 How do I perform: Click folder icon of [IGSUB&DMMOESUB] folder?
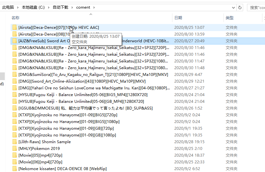pyautogui.click(x=14, y=108)
